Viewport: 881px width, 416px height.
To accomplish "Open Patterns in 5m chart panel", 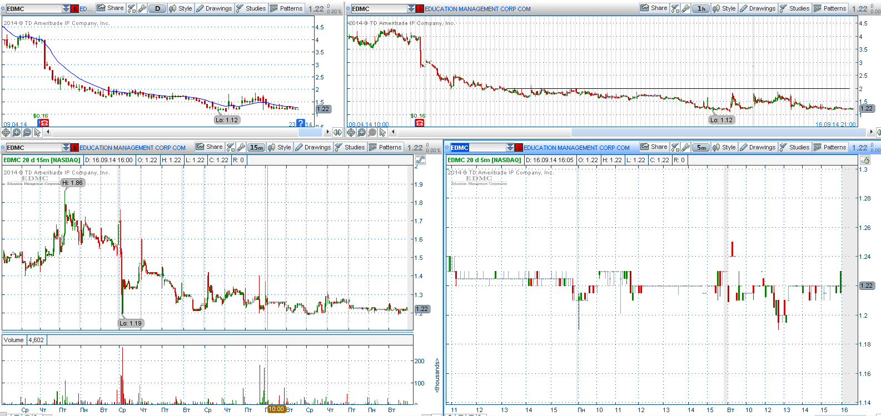I will pos(830,147).
